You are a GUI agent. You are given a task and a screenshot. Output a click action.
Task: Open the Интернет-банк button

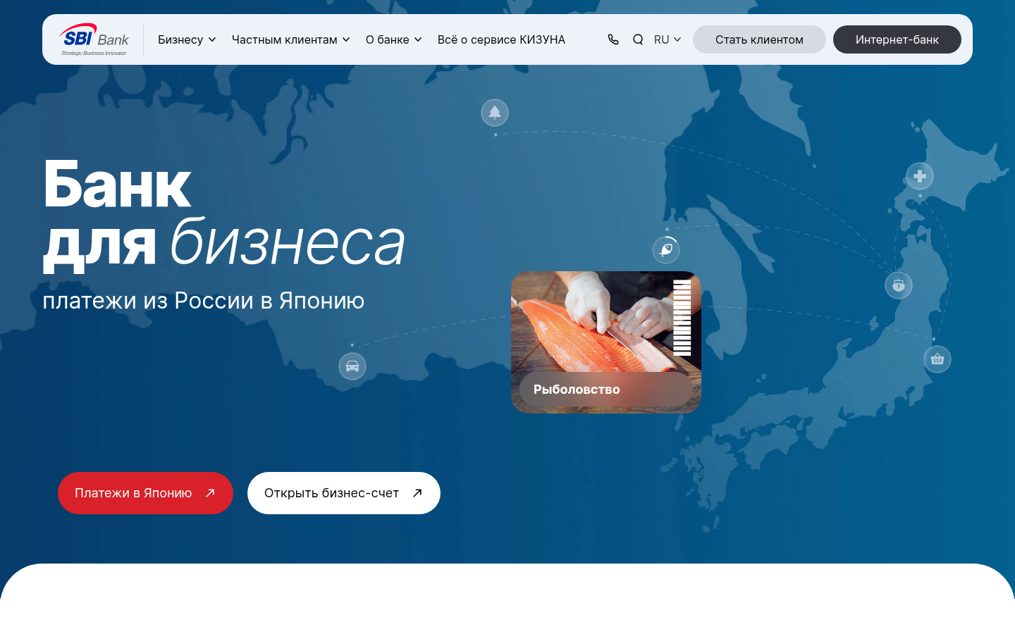click(x=897, y=39)
